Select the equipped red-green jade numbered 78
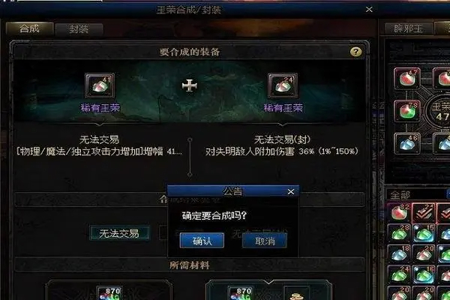The image size is (450, 300). tap(407, 111)
